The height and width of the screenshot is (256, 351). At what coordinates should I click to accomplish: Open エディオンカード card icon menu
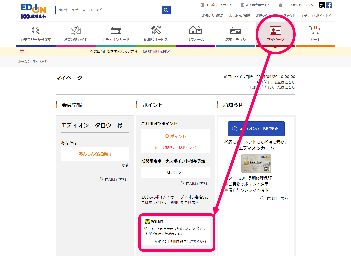tap(116, 34)
